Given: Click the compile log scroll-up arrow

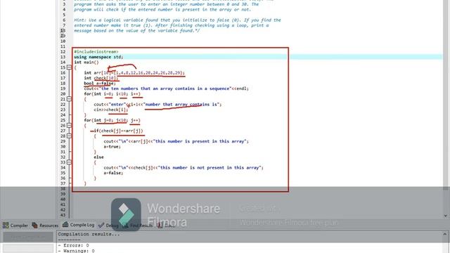Looking at the screenshot, I should pos(445,234).
